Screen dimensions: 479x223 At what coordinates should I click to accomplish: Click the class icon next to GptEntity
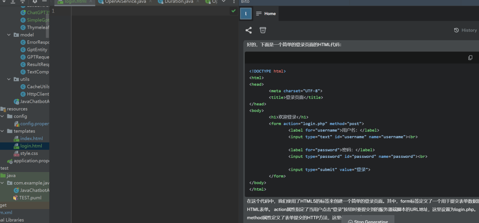pyautogui.click(x=23, y=50)
